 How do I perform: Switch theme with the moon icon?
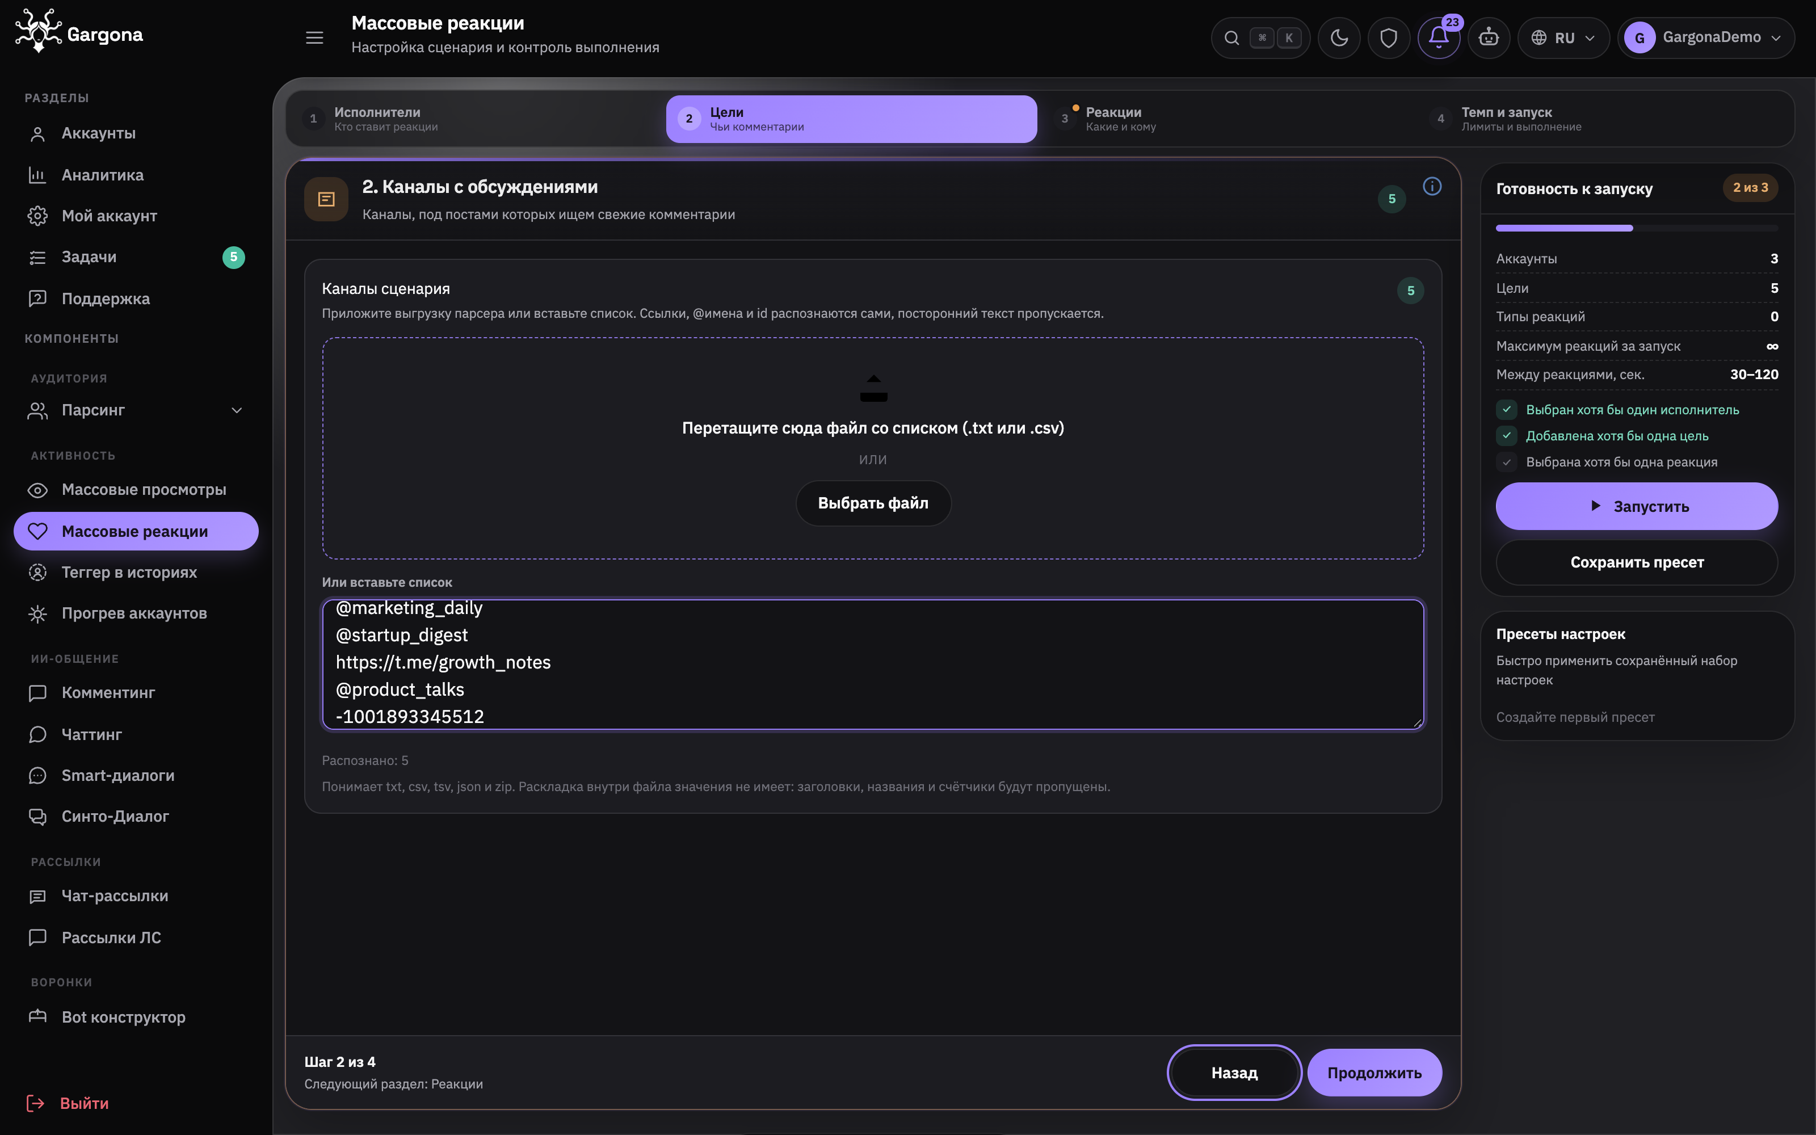(1339, 37)
